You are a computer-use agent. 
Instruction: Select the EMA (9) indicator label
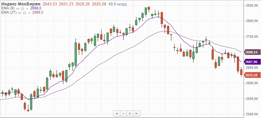(x=8, y=8)
